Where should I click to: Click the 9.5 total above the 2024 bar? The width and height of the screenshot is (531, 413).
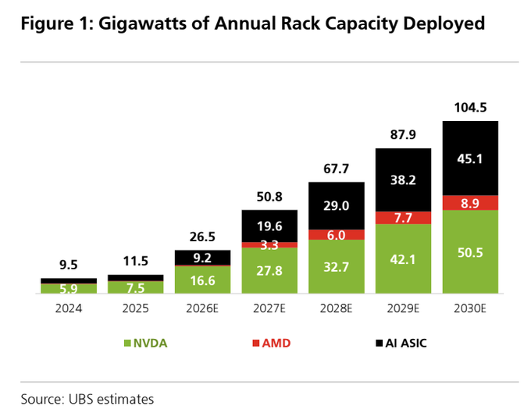pos(69,265)
